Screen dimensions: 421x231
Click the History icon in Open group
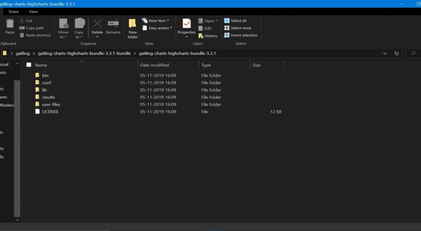click(201, 36)
